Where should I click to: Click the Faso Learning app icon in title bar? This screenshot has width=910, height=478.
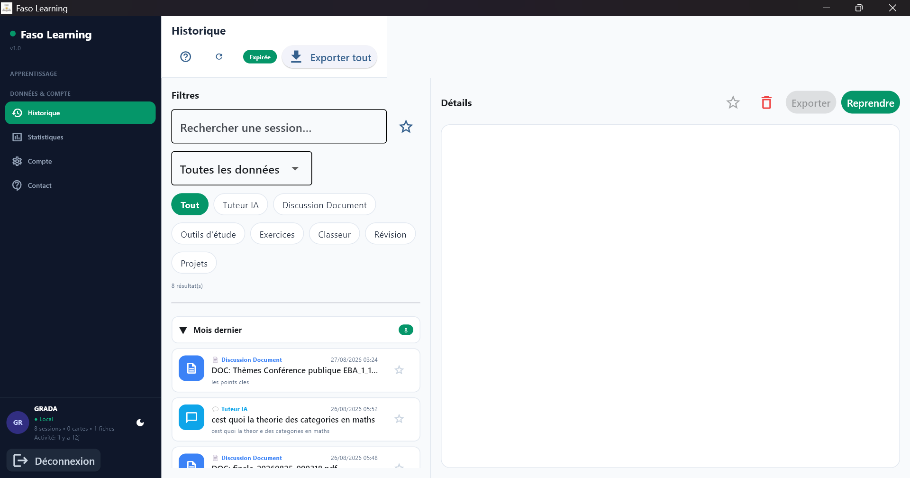pos(7,8)
